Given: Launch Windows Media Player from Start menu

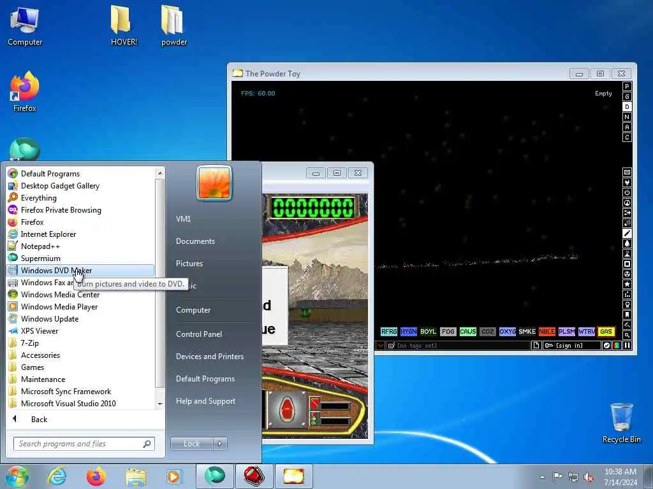Looking at the screenshot, I should click(80, 306).
